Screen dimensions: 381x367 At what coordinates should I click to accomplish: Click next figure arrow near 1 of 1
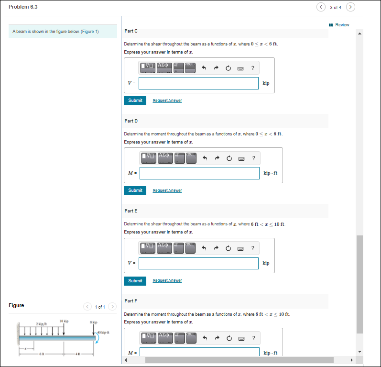click(x=112, y=306)
